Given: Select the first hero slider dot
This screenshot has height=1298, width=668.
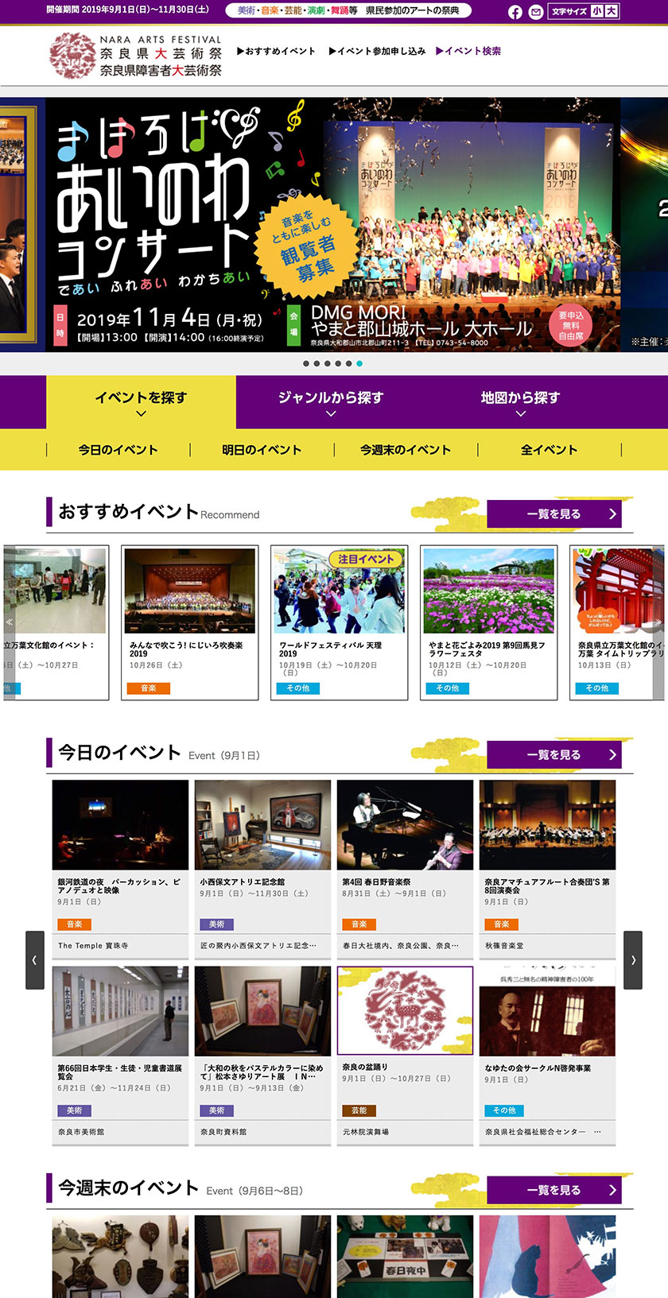Looking at the screenshot, I should click(306, 363).
